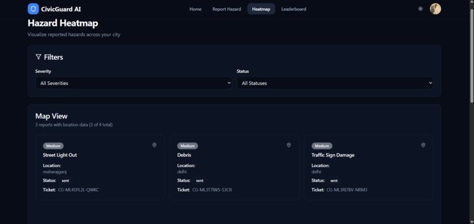This screenshot has height=224, width=474.
Task: Click the Map View heading
Action: pyautogui.click(x=51, y=116)
